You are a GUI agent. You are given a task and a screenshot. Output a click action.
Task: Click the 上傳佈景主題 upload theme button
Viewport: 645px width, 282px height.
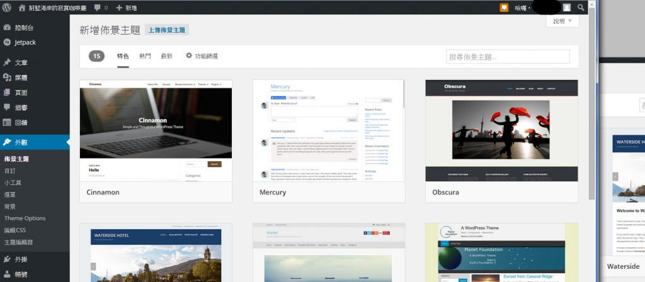[x=167, y=30]
